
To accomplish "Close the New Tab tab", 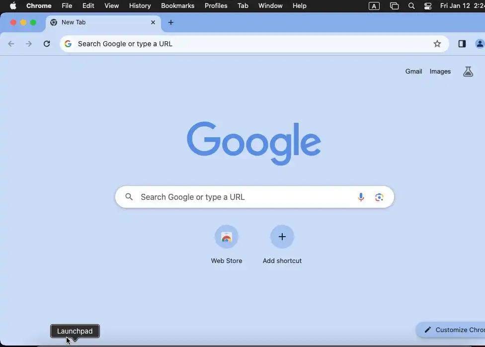I will pos(153,22).
